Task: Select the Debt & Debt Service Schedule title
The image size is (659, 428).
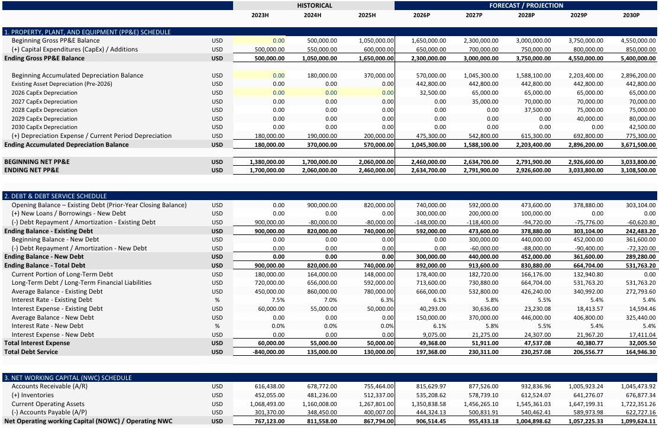Action: tap(55, 196)
